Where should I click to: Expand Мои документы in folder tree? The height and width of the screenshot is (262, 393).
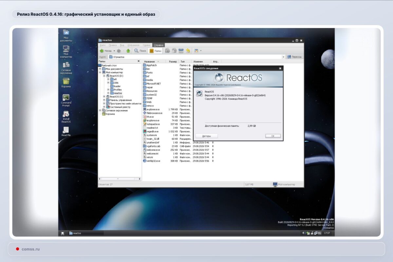pyautogui.click(x=100, y=69)
